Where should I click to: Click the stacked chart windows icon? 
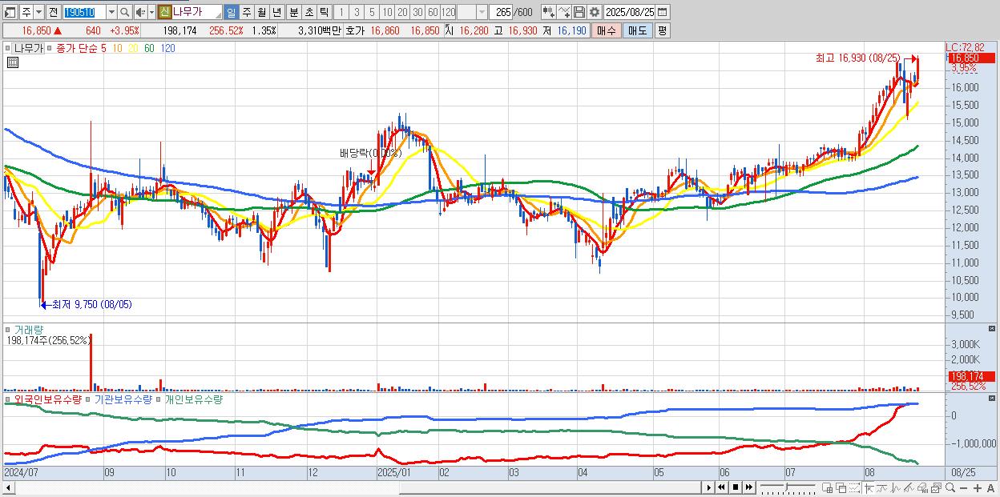coord(936,487)
